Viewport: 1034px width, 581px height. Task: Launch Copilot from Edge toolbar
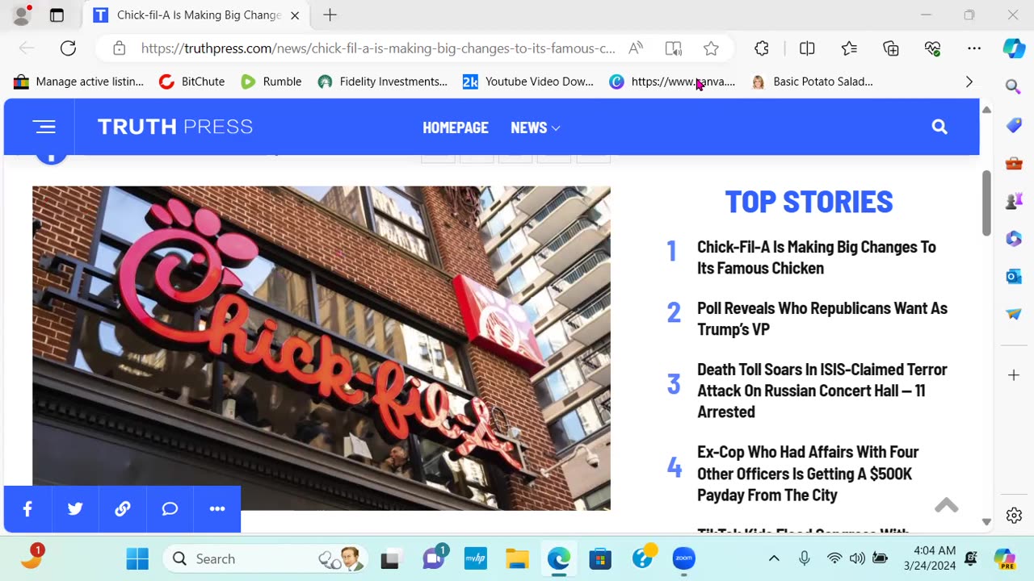1014,48
